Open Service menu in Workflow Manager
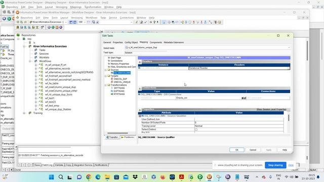 click(x=113, y=18)
